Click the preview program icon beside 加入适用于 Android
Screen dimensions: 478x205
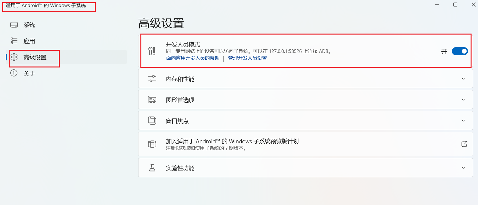[x=152, y=144]
